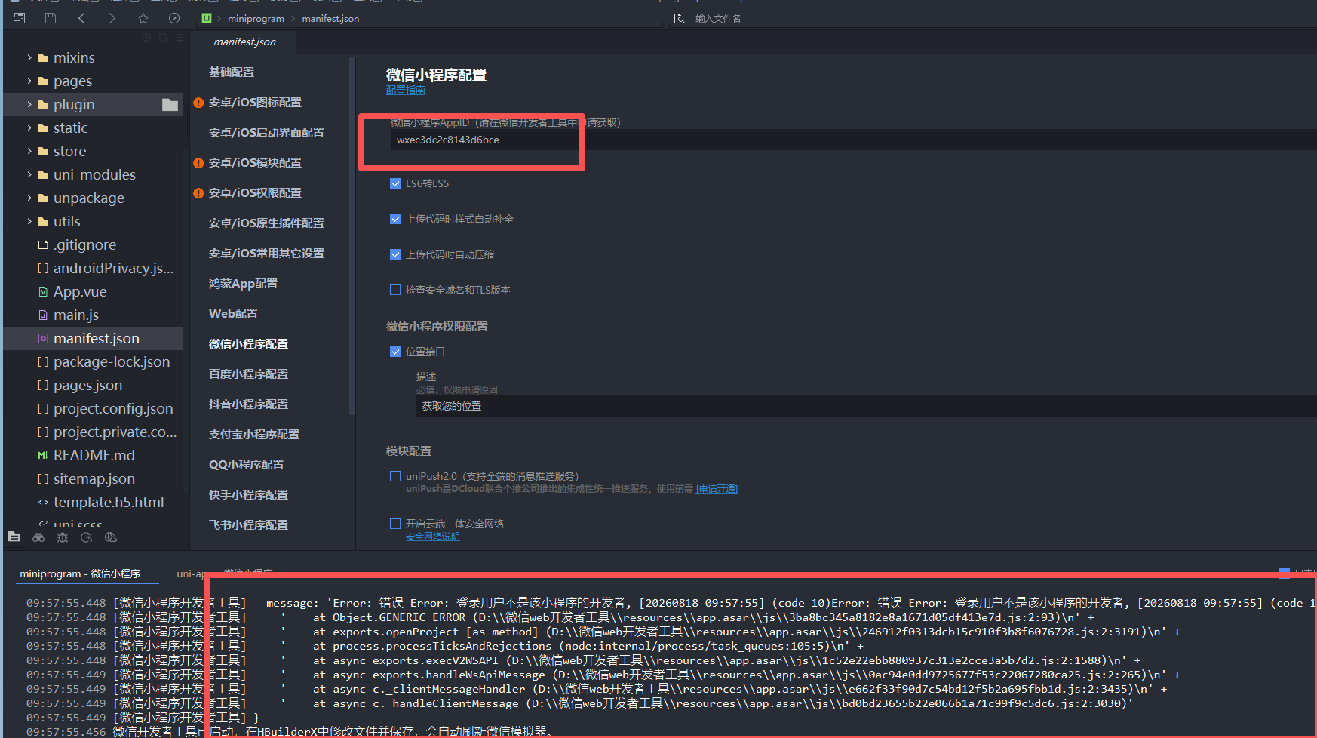Screen dimensions: 1317x738
Task: Click warning icon beside 安卓/iOS权限配置
Action: (198, 193)
